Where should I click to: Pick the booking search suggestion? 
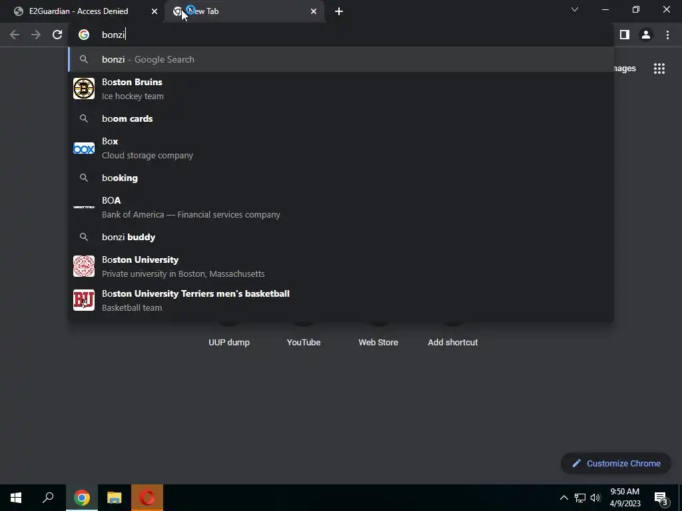click(x=341, y=178)
